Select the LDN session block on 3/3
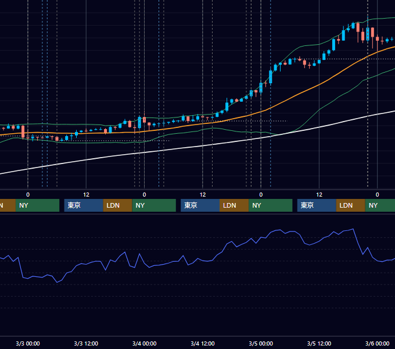Screen dimensions: 395x349 tap(118, 205)
